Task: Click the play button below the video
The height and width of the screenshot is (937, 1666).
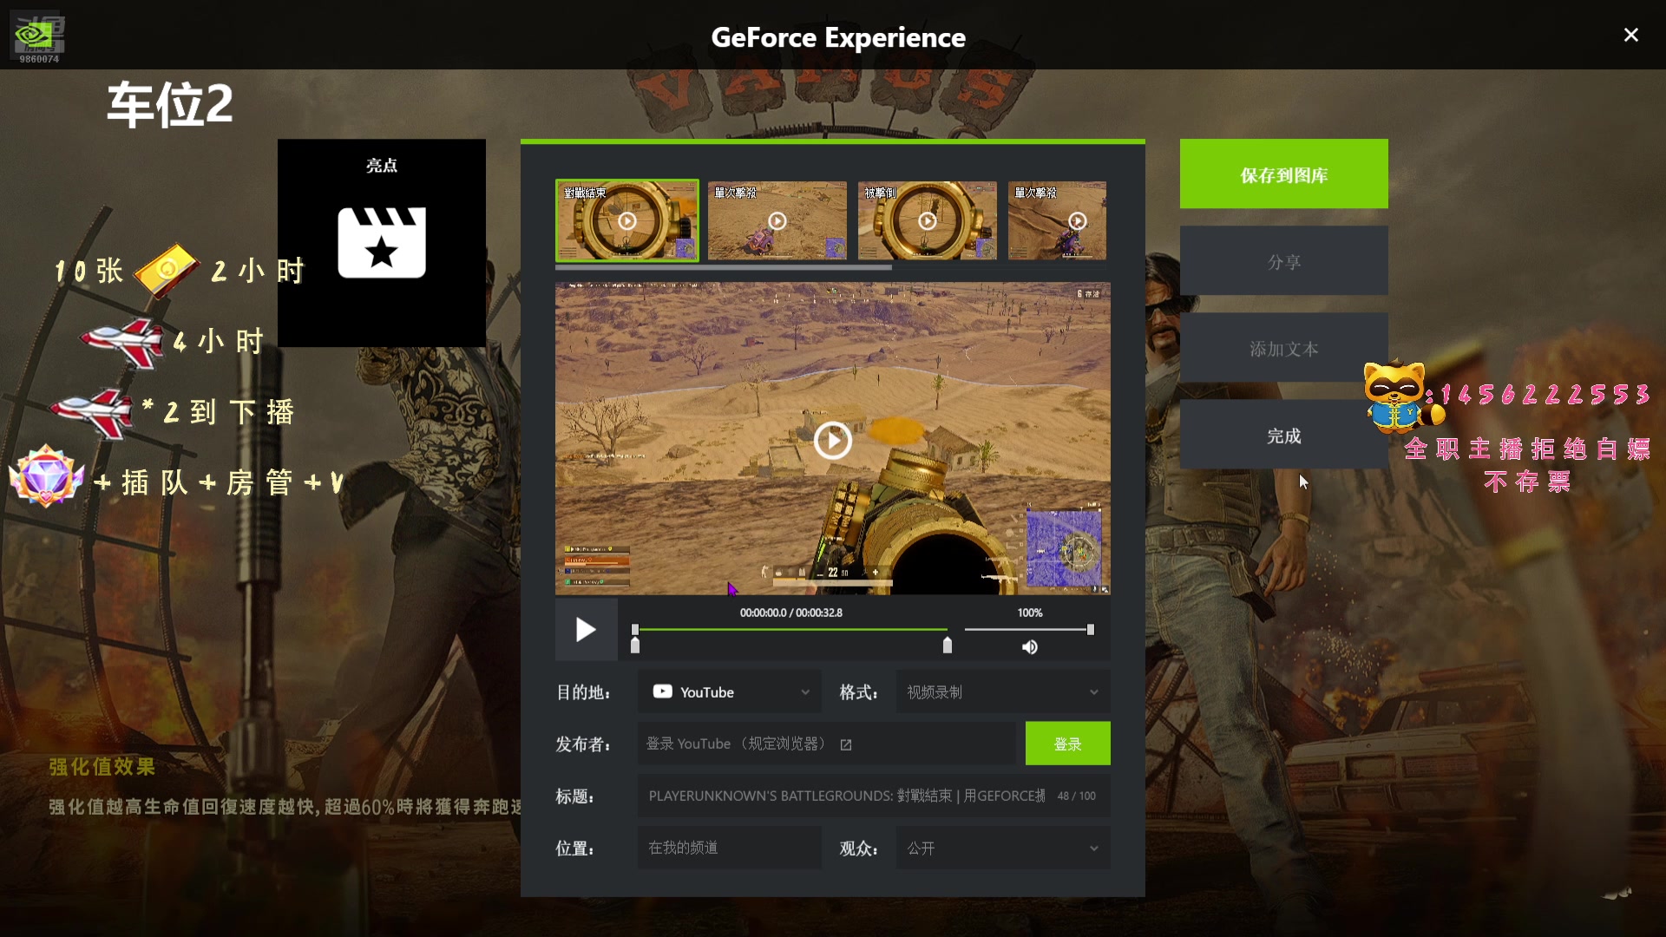Action: [x=587, y=630]
